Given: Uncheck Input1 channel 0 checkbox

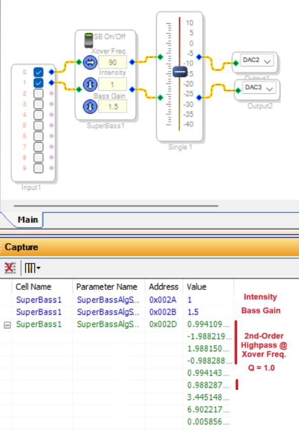Looking at the screenshot, I should pyautogui.click(x=38, y=72).
